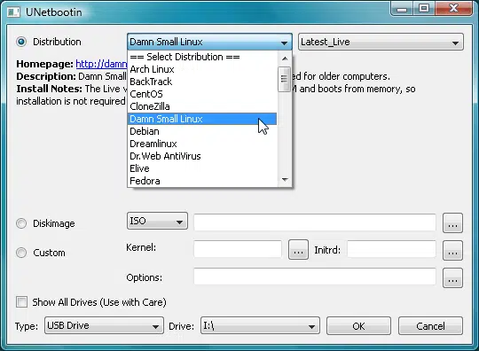
Task: Choose '== Select Distribution ==' from list
Action: pos(202,57)
